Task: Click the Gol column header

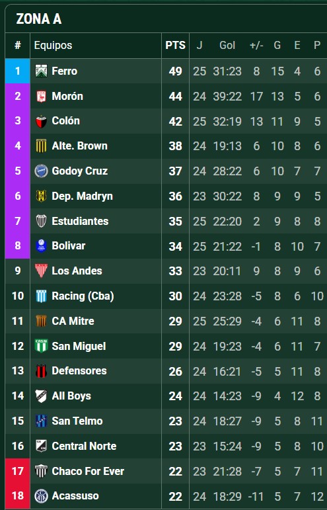Action: (x=227, y=45)
